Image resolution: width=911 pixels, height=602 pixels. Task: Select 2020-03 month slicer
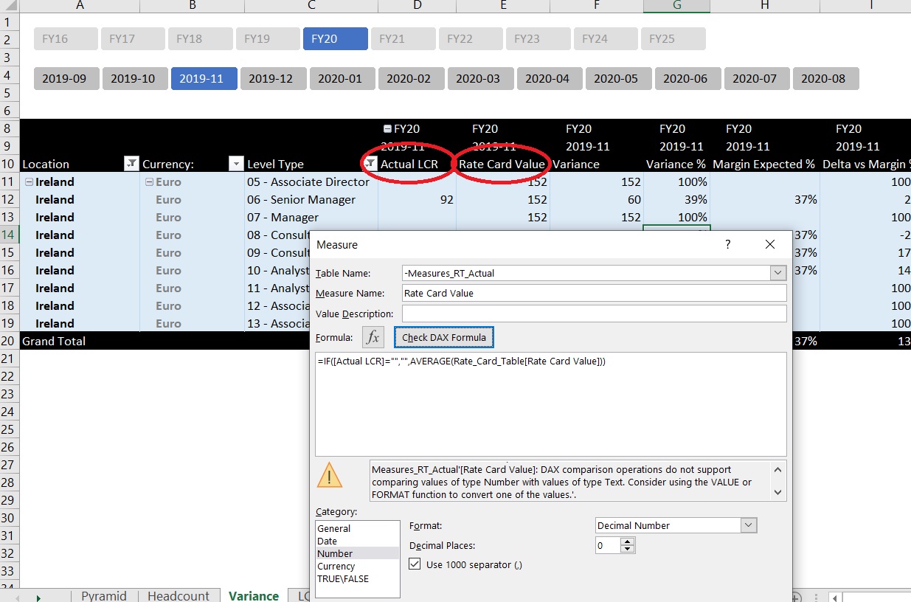tap(480, 78)
